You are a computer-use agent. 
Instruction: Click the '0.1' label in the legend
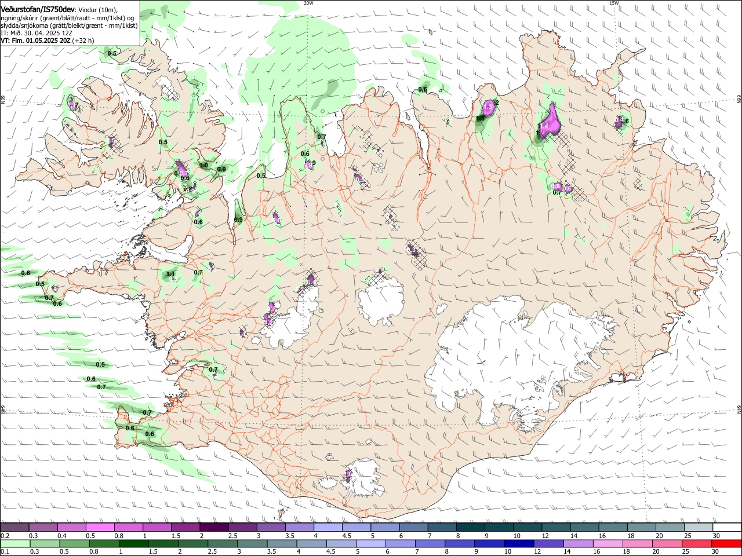click(5, 551)
